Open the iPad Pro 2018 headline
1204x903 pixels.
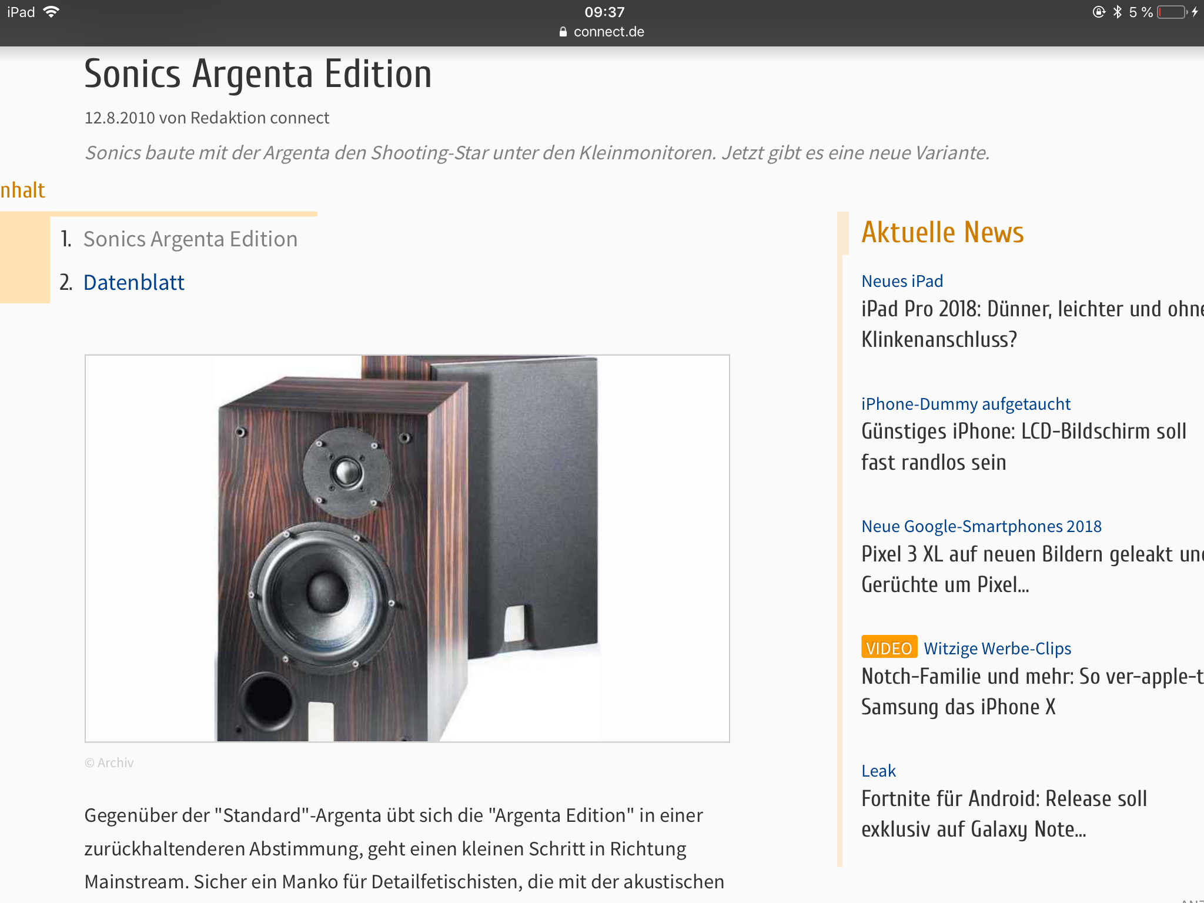pos(1032,324)
